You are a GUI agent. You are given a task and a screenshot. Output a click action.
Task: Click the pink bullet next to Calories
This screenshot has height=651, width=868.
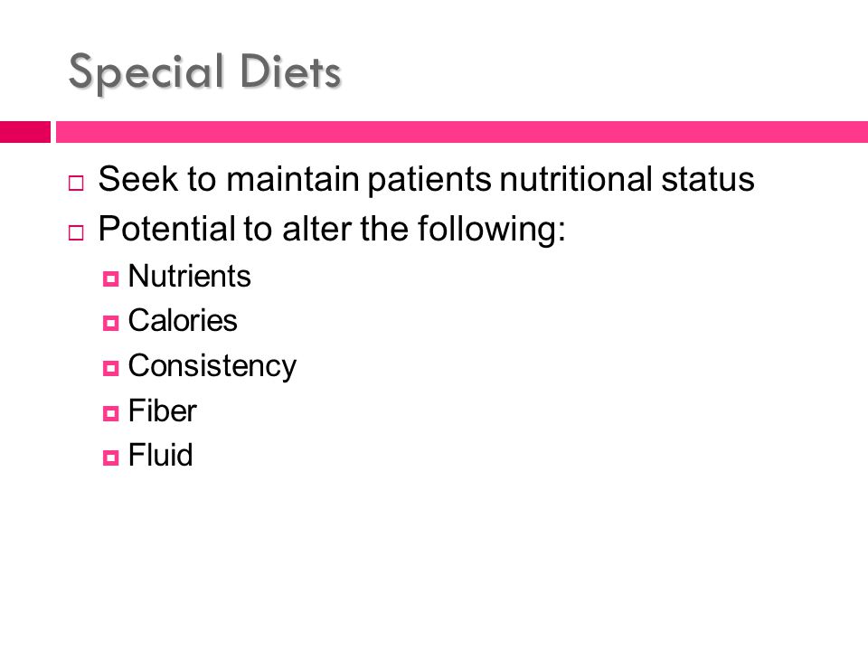[x=110, y=323]
